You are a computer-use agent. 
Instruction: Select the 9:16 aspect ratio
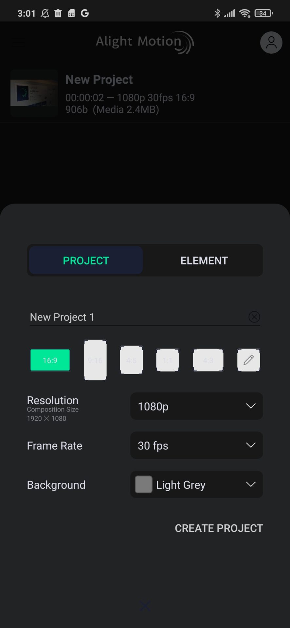[x=95, y=360]
